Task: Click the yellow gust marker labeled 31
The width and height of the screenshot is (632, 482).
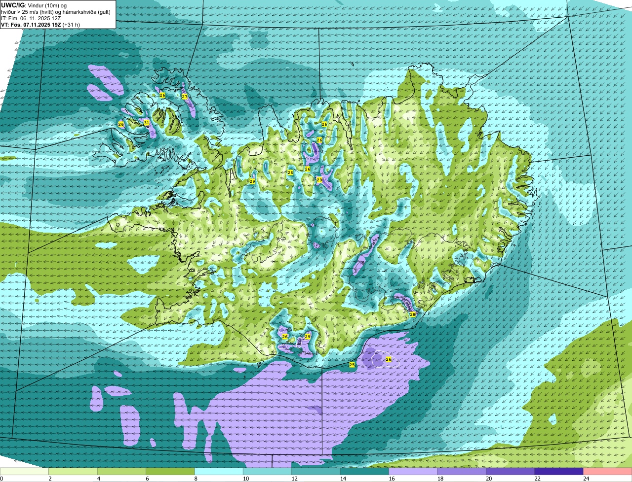Action: (x=147, y=123)
